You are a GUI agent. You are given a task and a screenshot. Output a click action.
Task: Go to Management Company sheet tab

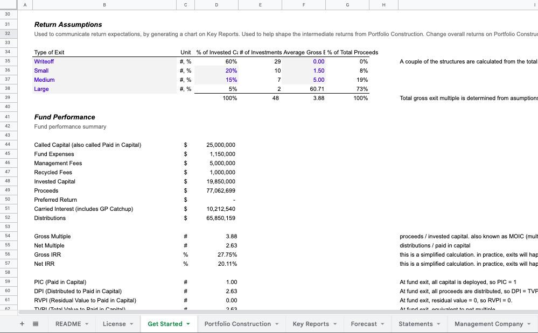[488, 324]
